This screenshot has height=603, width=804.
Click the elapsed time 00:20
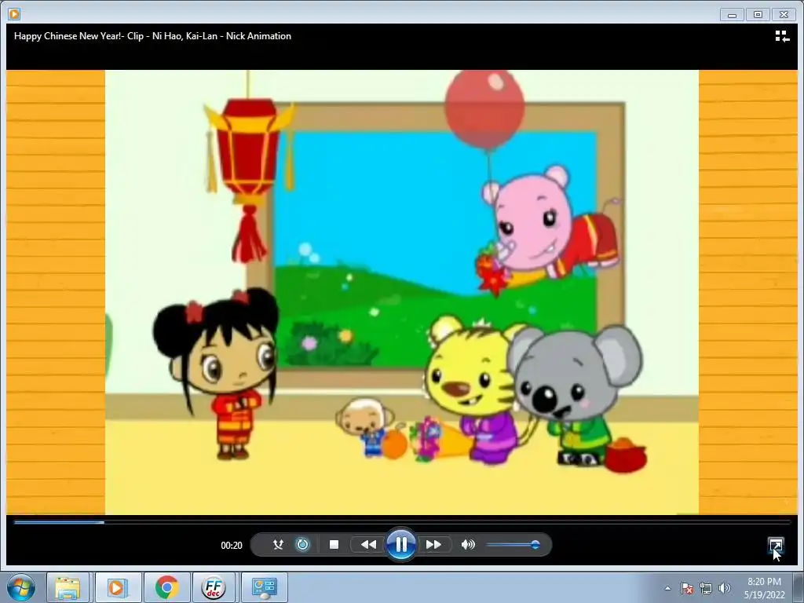click(232, 546)
